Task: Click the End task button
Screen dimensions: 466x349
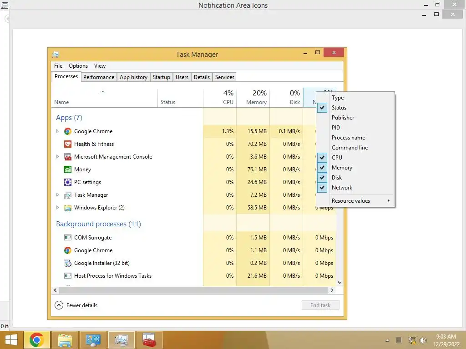Action: (x=320, y=305)
